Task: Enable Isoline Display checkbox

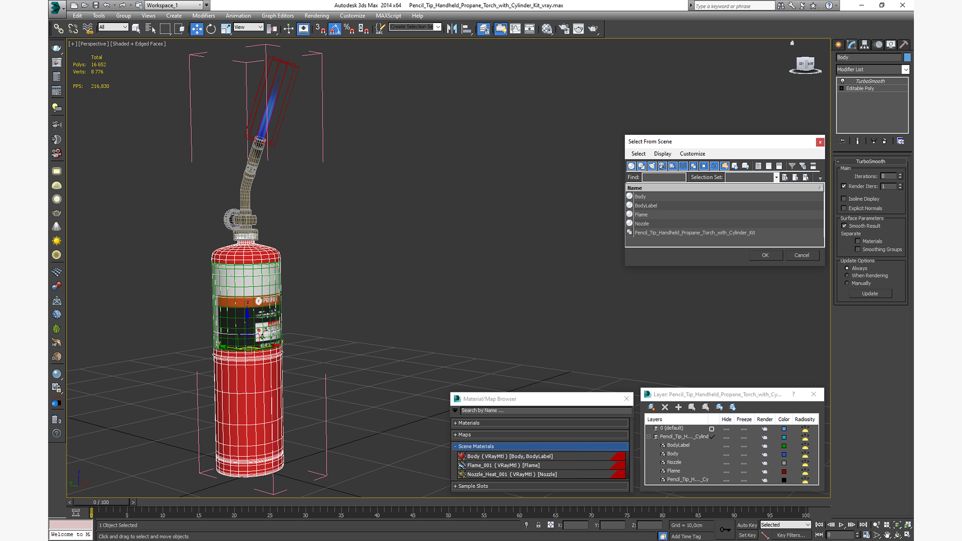Action: click(x=844, y=198)
